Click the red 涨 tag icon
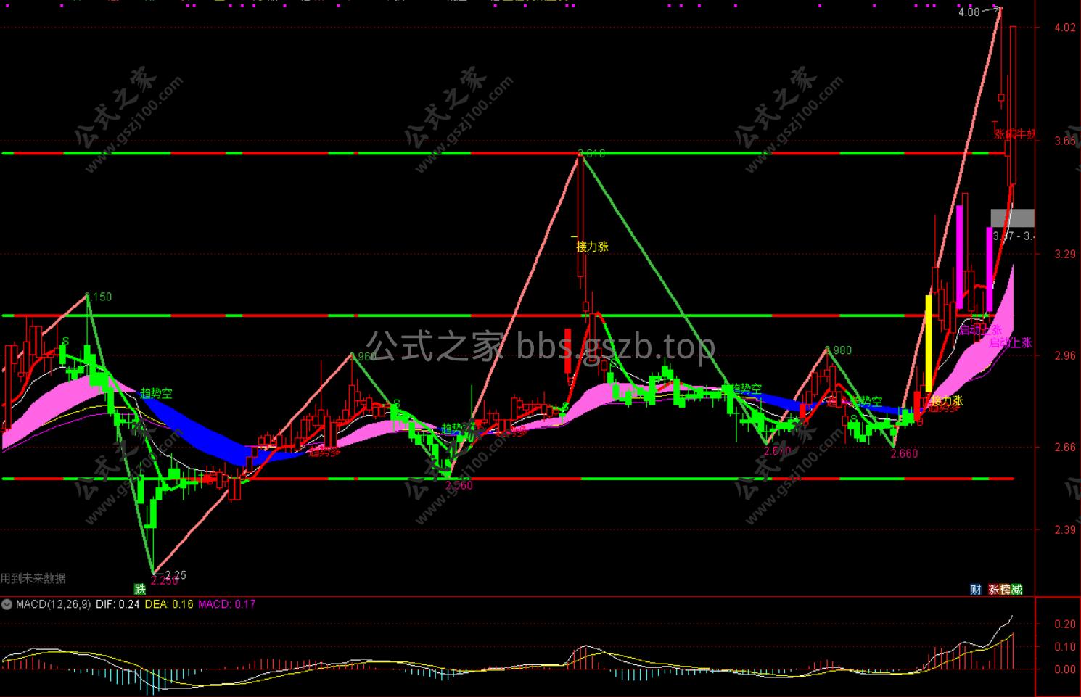1081x697 pixels. 994,590
